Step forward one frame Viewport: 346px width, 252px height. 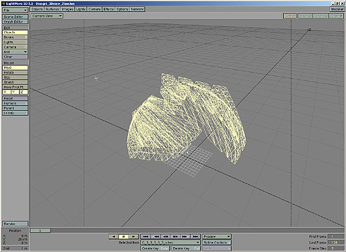coord(176,237)
